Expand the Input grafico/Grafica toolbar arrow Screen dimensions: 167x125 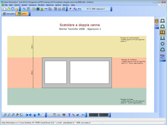tap(30, 14)
